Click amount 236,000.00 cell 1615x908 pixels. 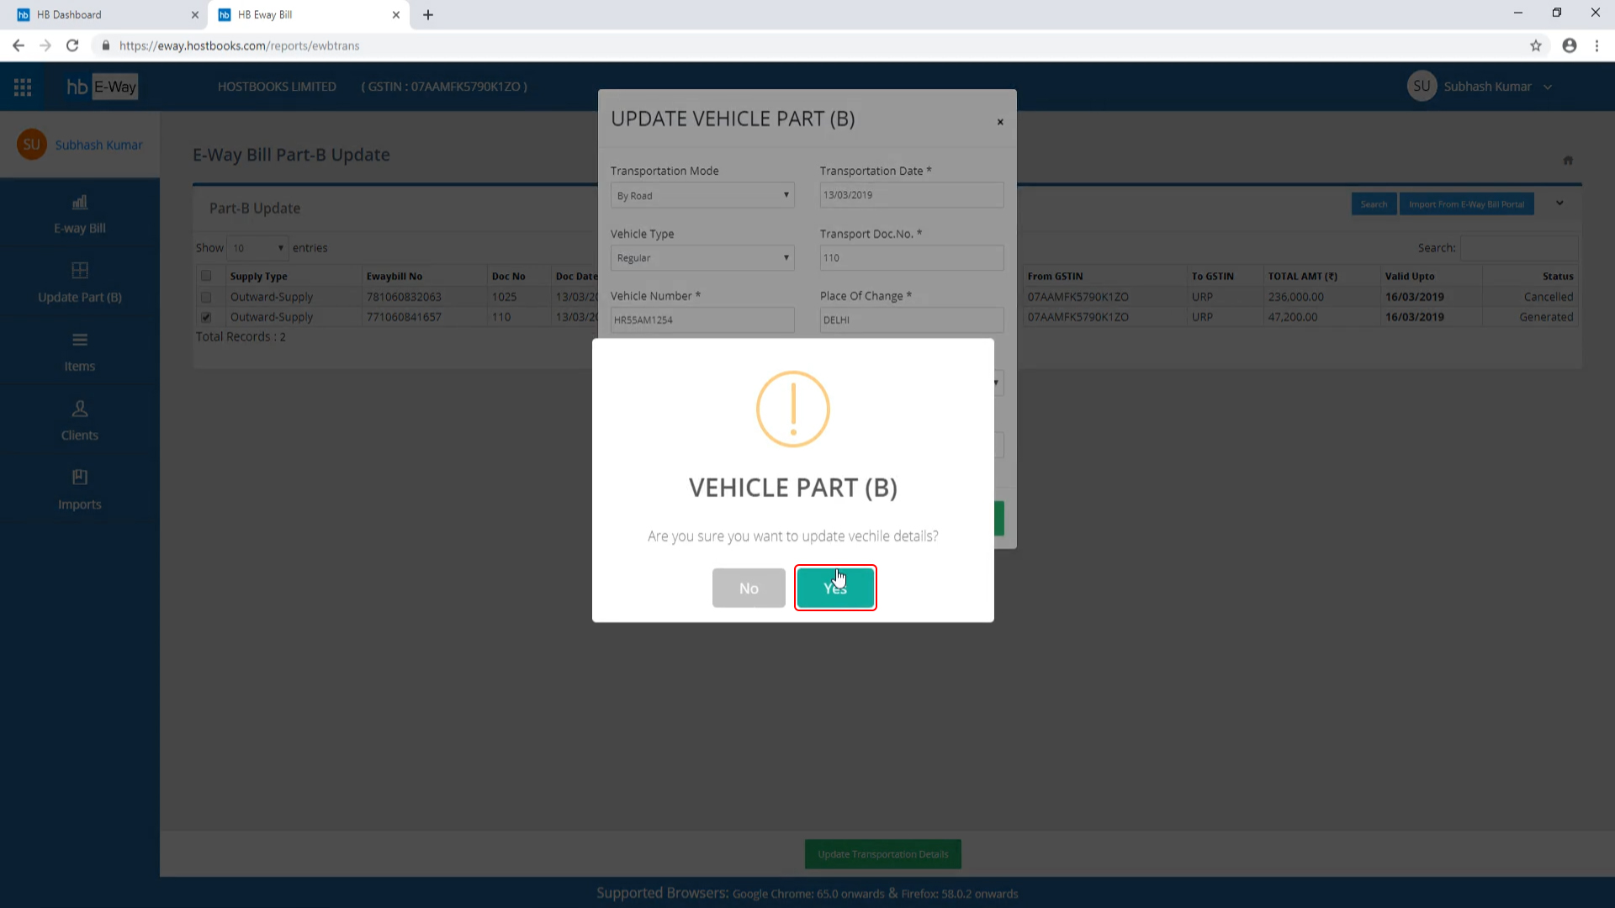1296,297
